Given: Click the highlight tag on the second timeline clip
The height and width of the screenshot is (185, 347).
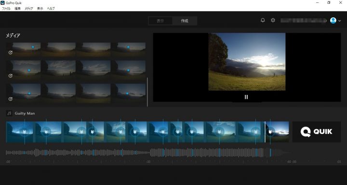Looking at the screenshot, I should (x=46, y=132).
